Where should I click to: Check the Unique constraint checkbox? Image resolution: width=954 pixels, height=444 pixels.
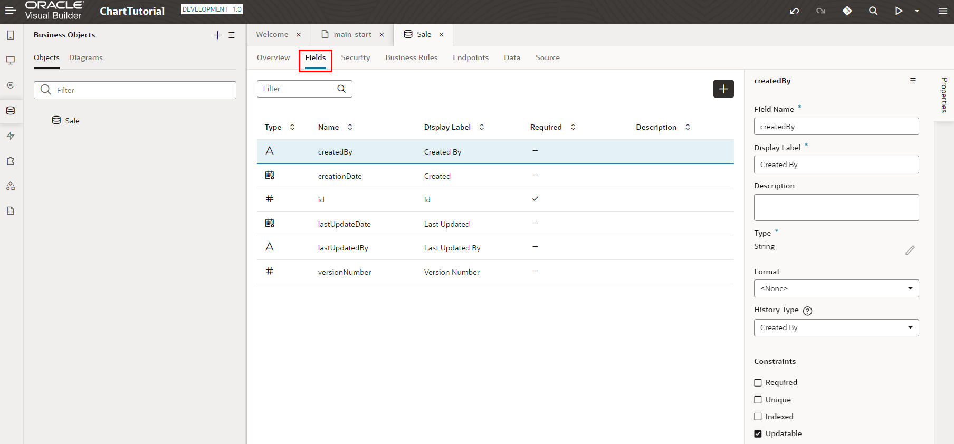(x=758, y=400)
